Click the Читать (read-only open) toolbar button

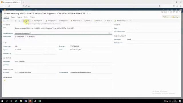coord(26,21)
